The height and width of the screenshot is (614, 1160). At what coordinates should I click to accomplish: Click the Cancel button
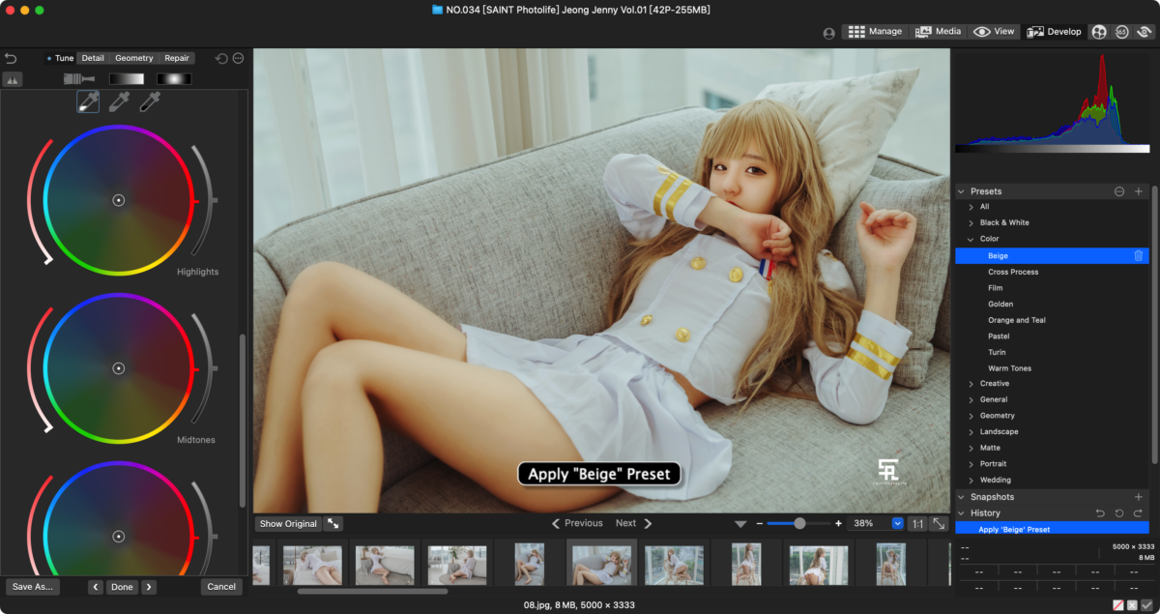click(x=221, y=587)
